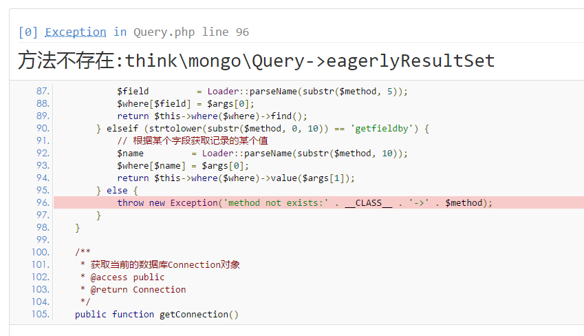Screen dimensions: 584x336
Task: Click the 'return $this->where($where)->find();' line
Action: coord(212,116)
